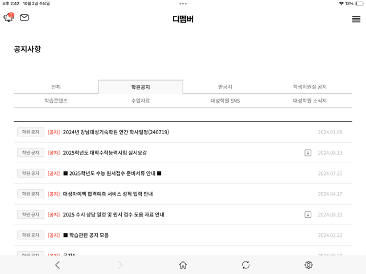Open the mail envelope icon
Screen dimensions: 366x274
tap(24, 18)
